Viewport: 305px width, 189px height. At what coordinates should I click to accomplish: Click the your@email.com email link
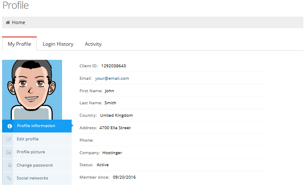click(112, 79)
